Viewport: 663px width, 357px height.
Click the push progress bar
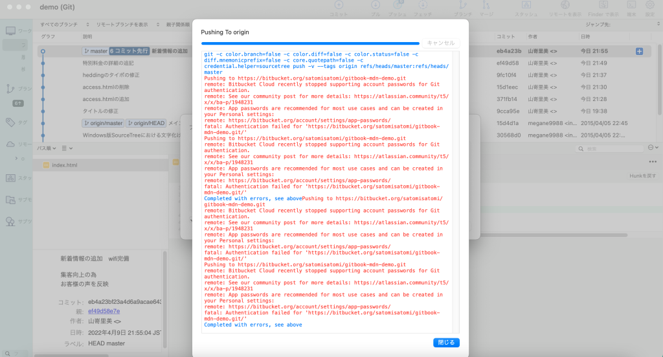click(311, 43)
